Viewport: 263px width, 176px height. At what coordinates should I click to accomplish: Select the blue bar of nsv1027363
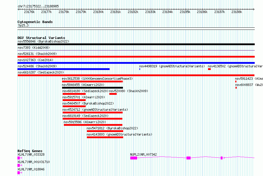(x=136, y=63)
